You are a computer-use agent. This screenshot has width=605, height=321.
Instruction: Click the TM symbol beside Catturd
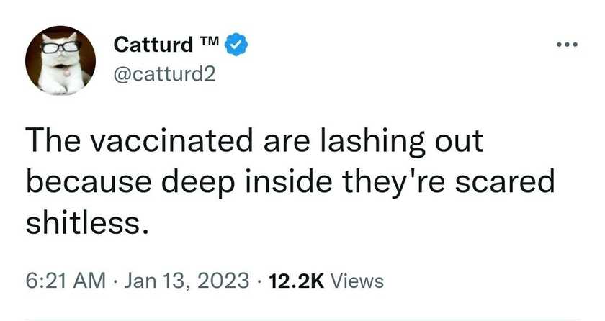pos(209,41)
